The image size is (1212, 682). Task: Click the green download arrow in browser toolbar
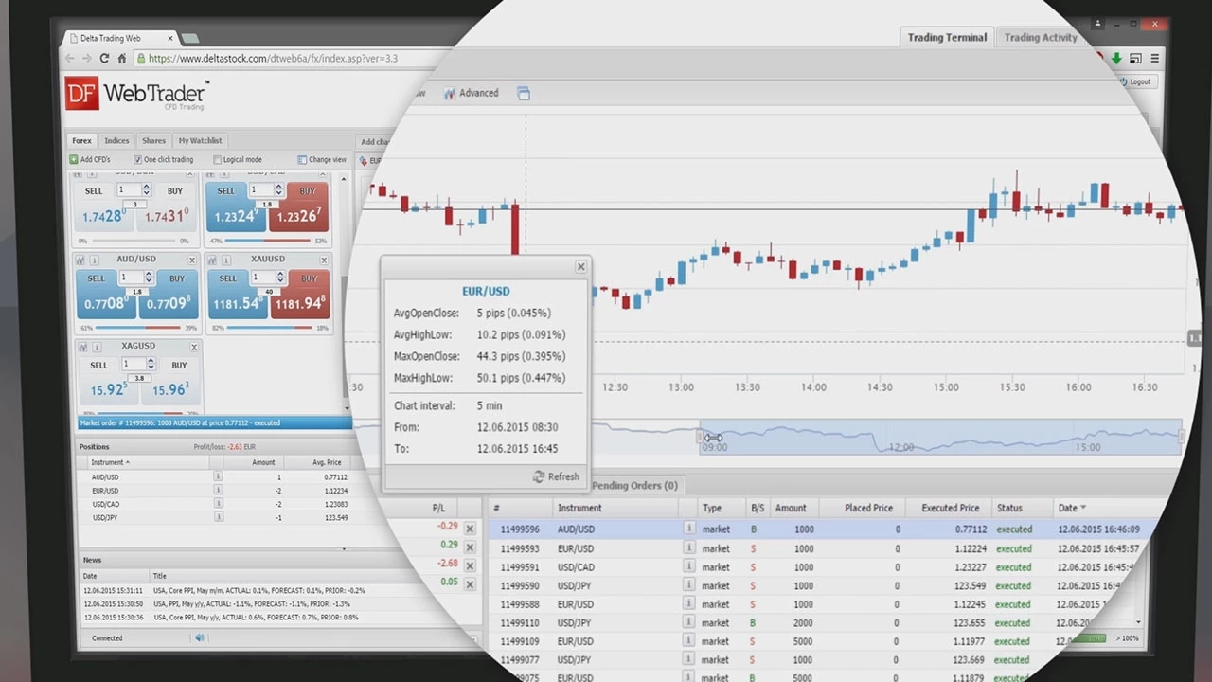(1116, 59)
